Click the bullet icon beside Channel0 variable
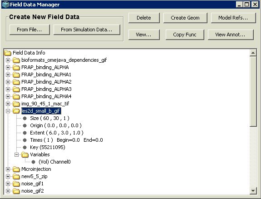Image resolution: width=261 pixels, height=199 pixels. click(34, 162)
